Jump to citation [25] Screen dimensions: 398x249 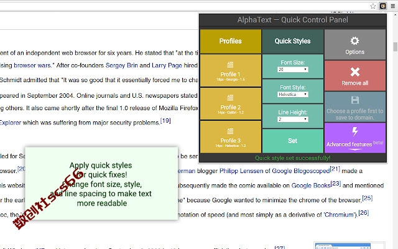(x=368, y=198)
